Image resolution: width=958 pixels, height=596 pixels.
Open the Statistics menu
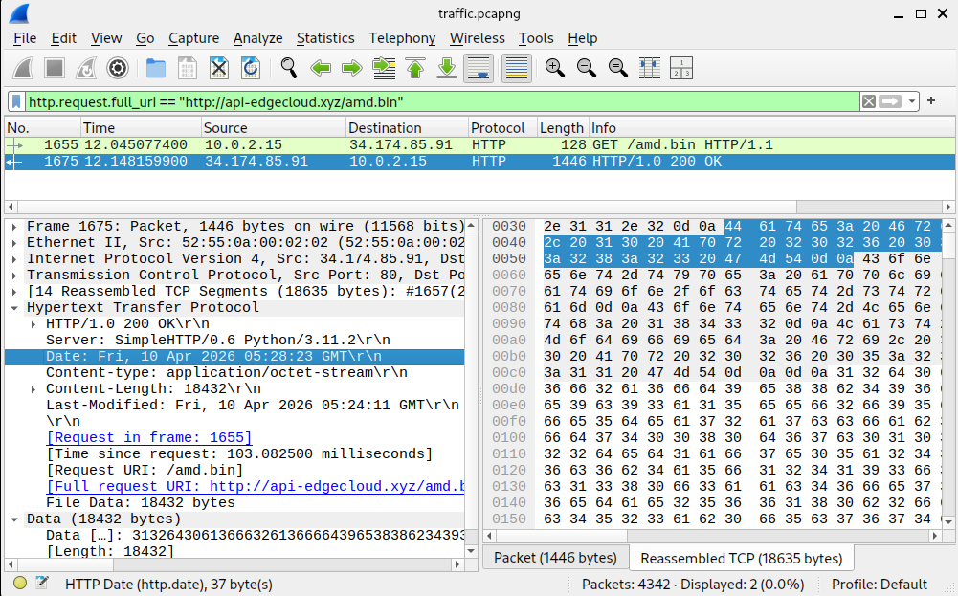coord(324,38)
